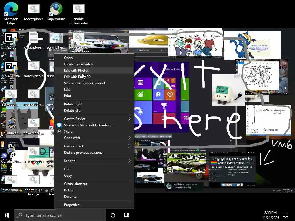Choose Edit with Paint 3D
The width and height of the screenshot is (295, 221).
[94, 77]
